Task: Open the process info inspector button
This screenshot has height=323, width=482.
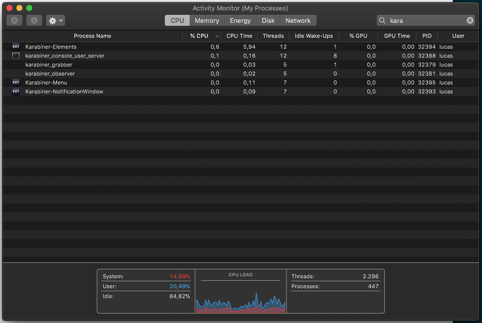Action: click(34, 20)
